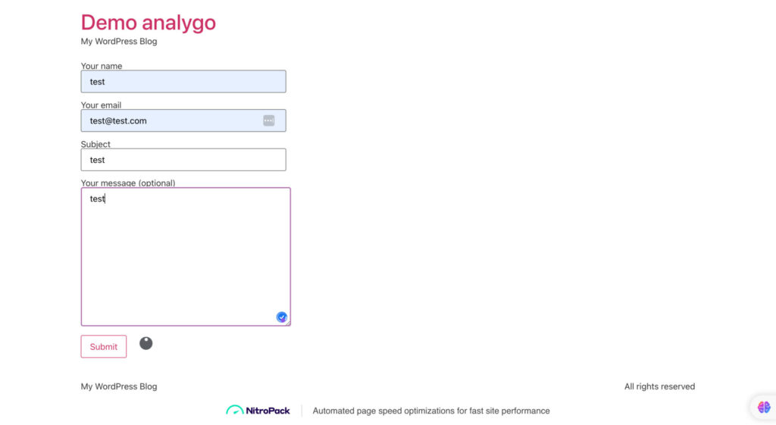The height and width of the screenshot is (425, 776).
Task: Click the blue checkmark icon in message box
Action: tap(281, 317)
